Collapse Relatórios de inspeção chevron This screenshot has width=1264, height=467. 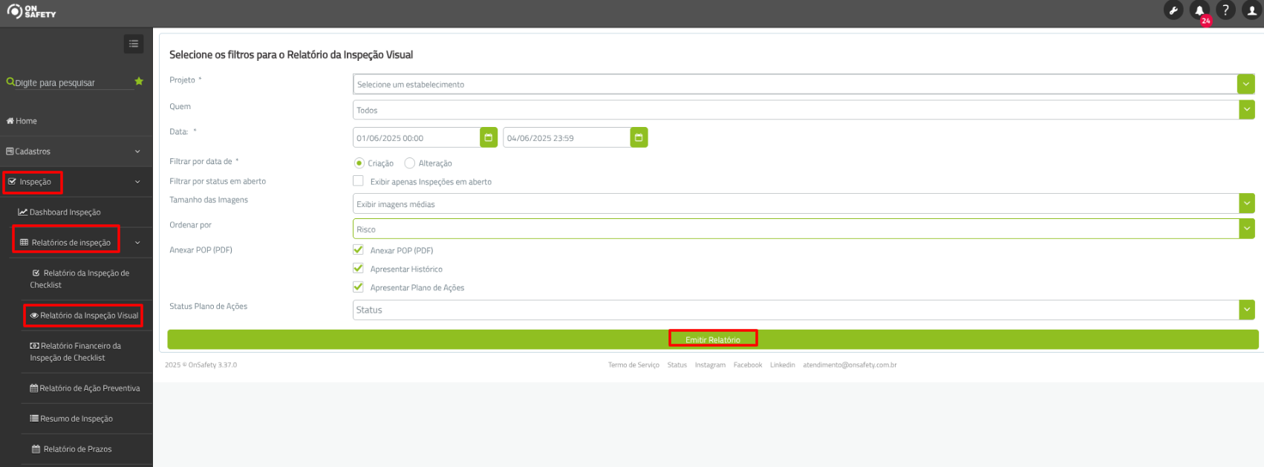point(137,243)
